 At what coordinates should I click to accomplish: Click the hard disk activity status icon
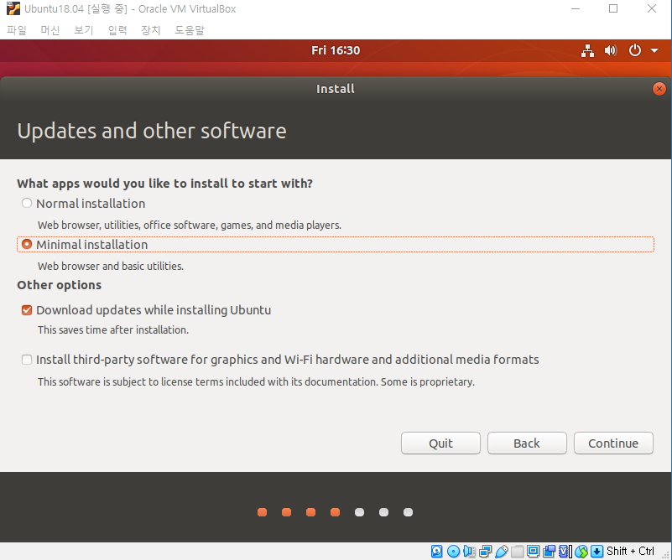tap(437, 552)
